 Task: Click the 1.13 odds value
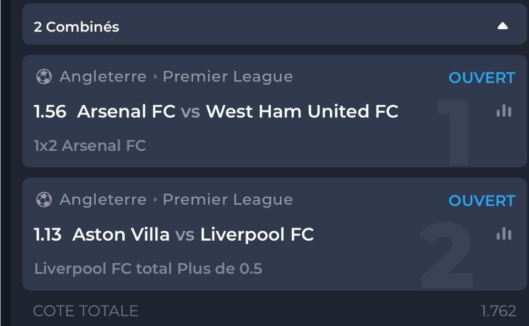[47, 235]
